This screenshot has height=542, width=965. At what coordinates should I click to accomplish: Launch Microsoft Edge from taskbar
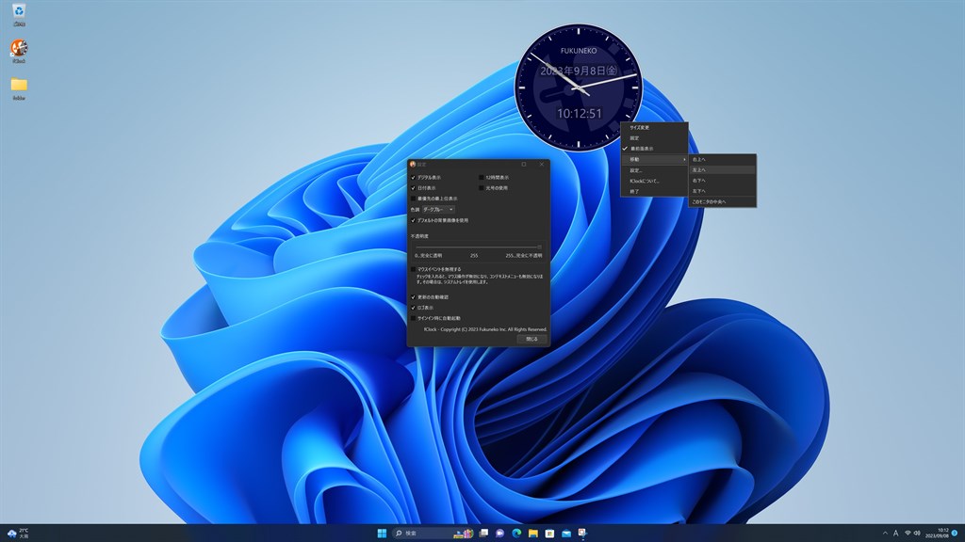(516, 533)
